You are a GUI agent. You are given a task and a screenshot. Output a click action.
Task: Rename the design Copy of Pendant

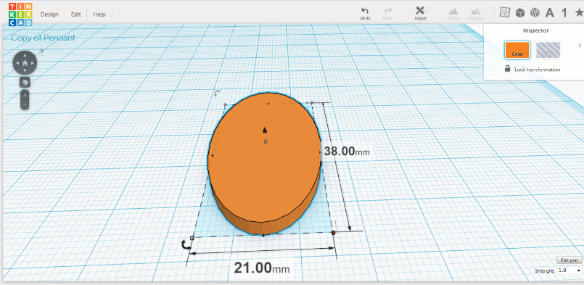click(x=44, y=38)
